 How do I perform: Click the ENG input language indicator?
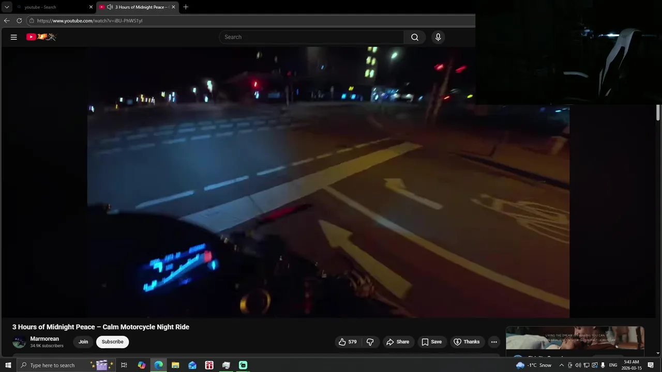[x=613, y=365]
